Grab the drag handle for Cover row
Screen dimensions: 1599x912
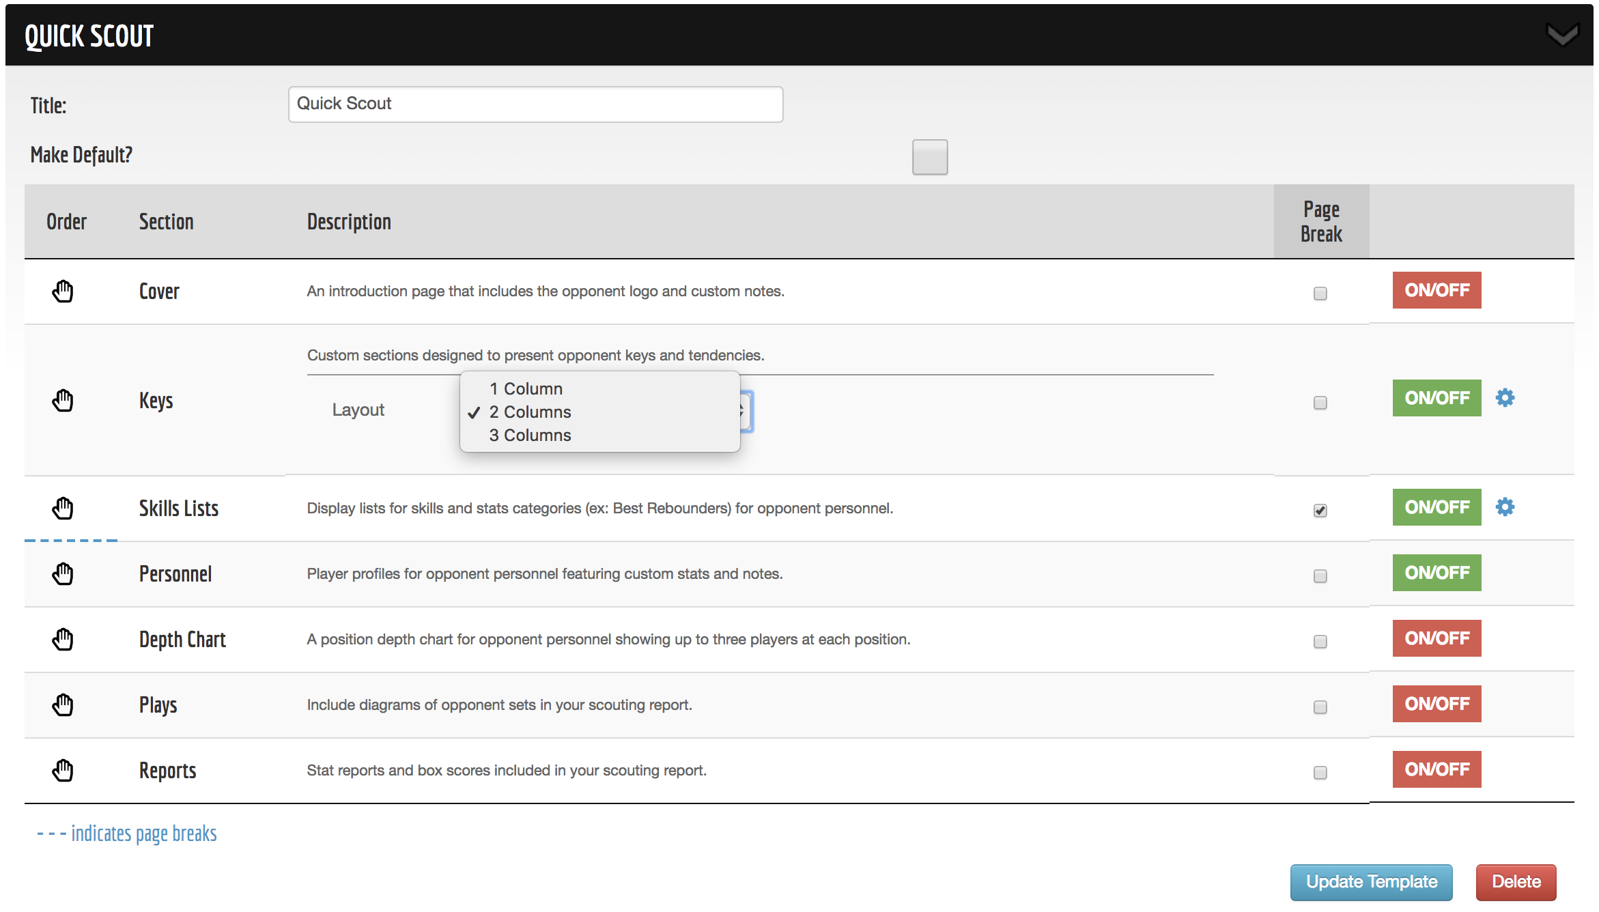pos(63,291)
